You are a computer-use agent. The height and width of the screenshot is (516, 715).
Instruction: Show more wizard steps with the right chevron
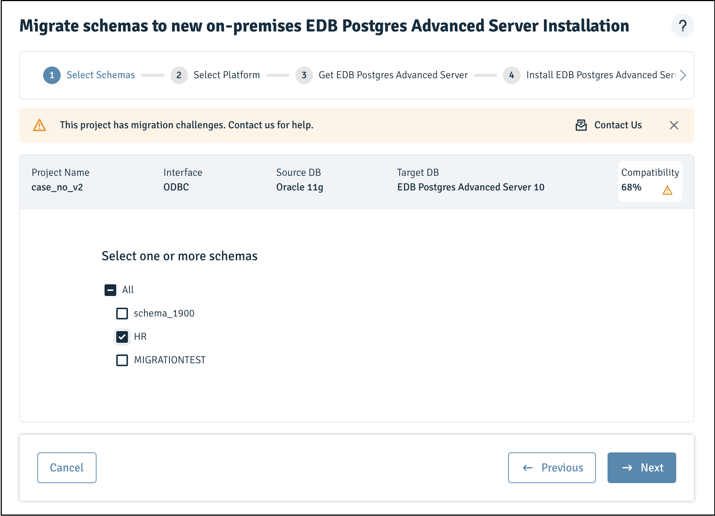pyautogui.click(x=683, y=75)
